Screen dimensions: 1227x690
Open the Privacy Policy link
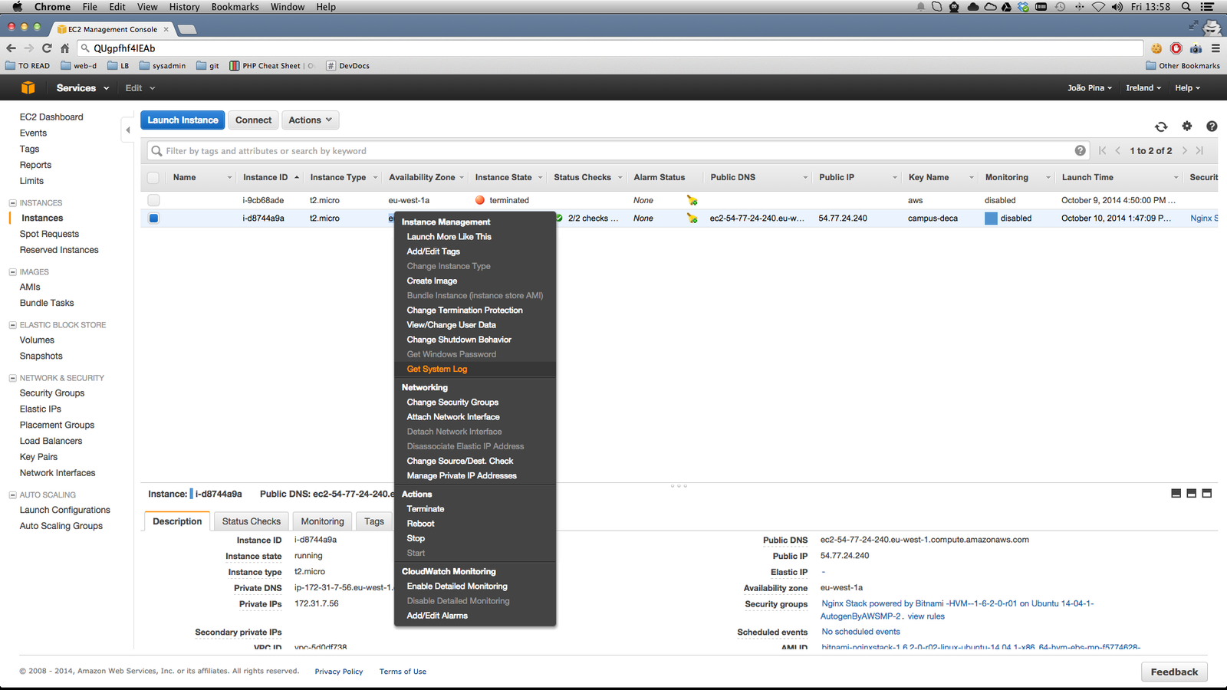(x=339, y=672)
